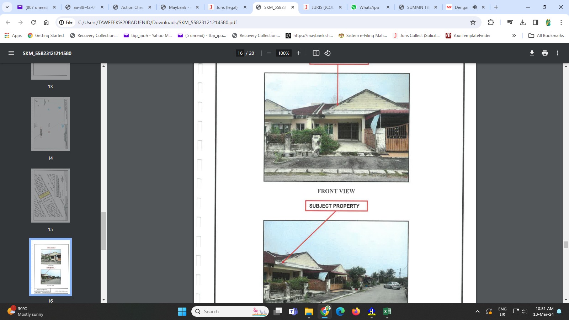Select the page 14 thumbnail
The height and width of the screenshot is (320, 569).
[50, 124]
